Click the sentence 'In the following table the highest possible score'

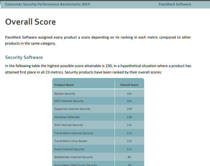[x=98, y=66]
